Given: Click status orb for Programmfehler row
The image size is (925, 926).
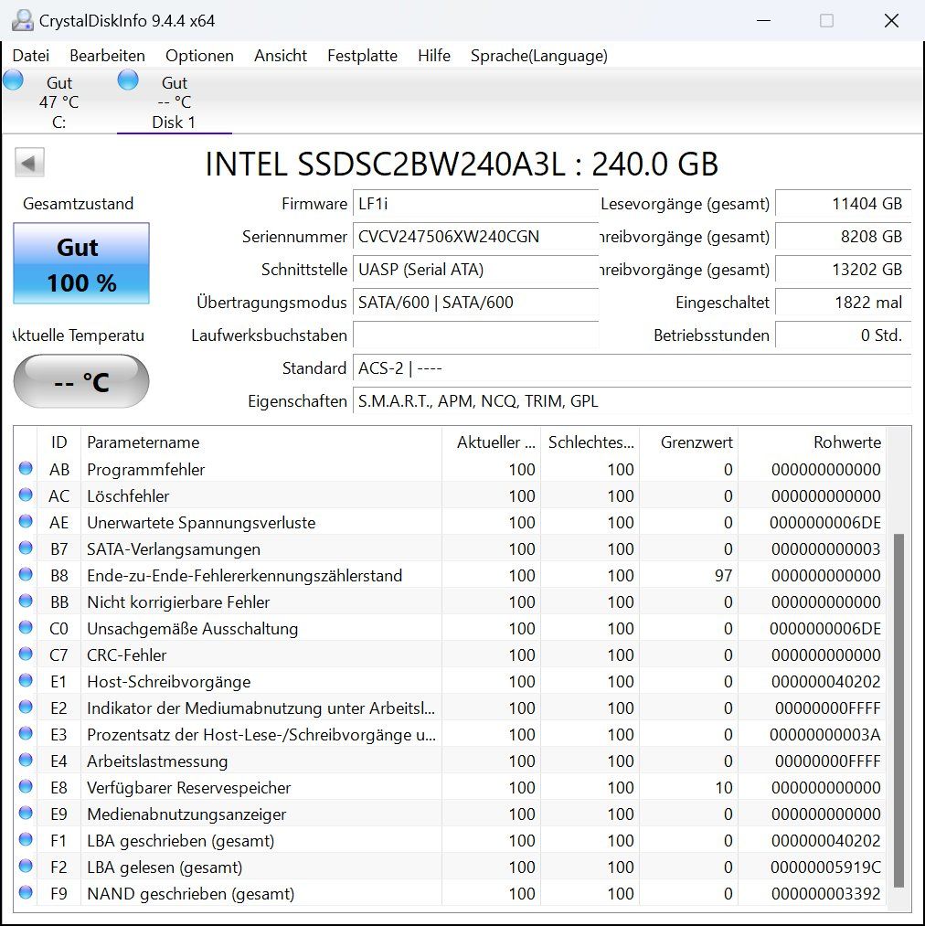Looking at the screenshot, I should pos(26,468).
